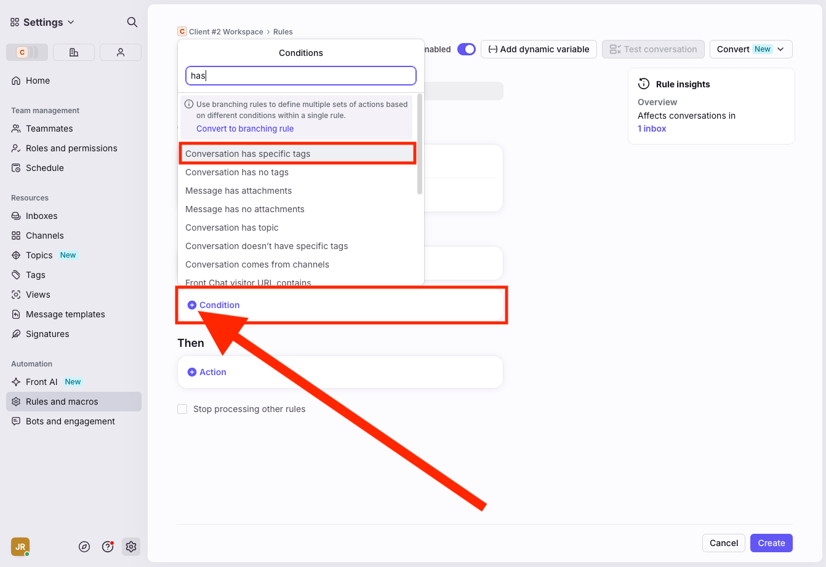This screenshot has height=567, width=826.
Task: Open the company building icon tab
Action: tap(74, 52)
